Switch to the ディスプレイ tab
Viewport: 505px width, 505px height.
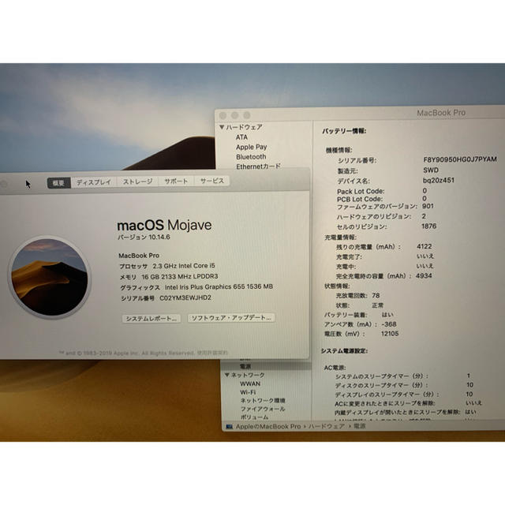pyautogui.click(x=94, y=182)
